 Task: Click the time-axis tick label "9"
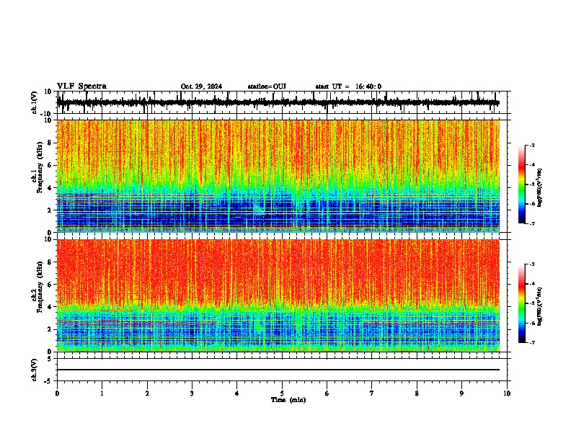(x=461, y=393)
